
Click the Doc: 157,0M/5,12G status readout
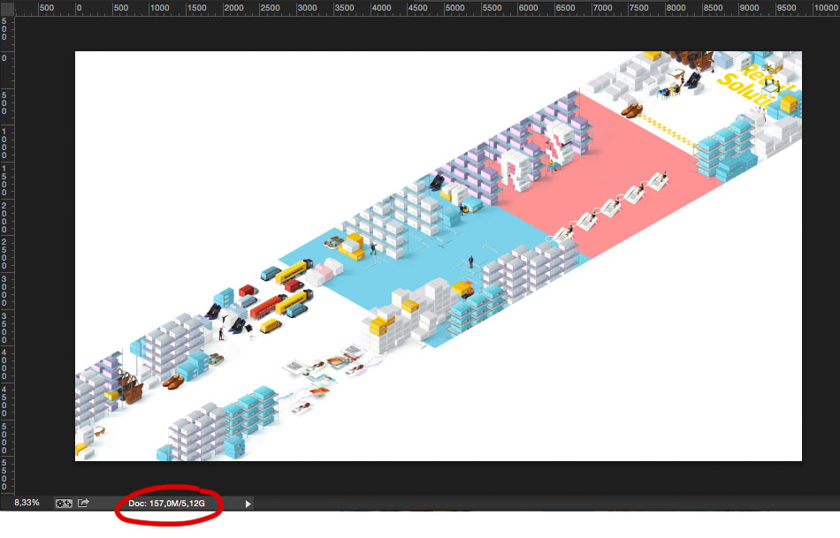pos(166,503)
